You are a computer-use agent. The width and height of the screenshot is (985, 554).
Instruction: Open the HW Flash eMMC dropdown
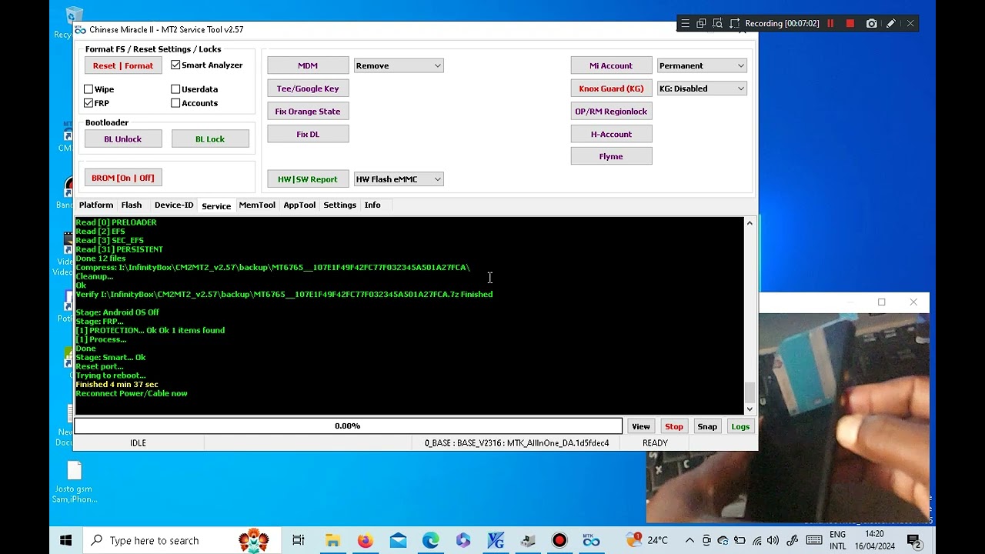437,179
